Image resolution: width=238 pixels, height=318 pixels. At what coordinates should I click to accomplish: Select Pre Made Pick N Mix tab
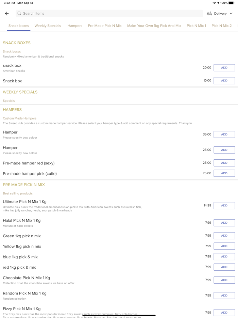(x=105, y=26)
